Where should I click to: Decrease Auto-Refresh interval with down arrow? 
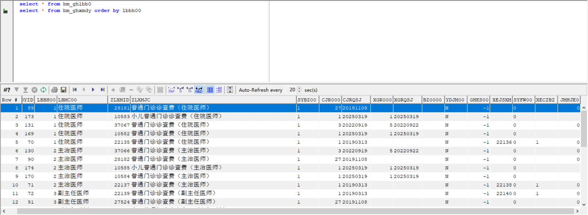[299, 92]
